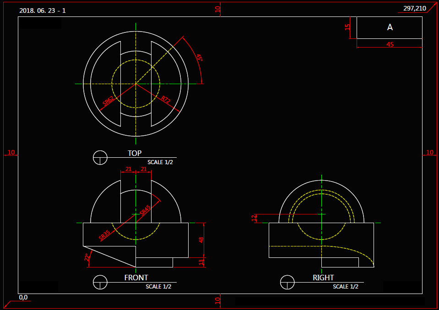Viewport: 439px width, 310px height.
Task: Click the SR62 radius dimension text
Action: pyautogui.click(x=108, y=101)
